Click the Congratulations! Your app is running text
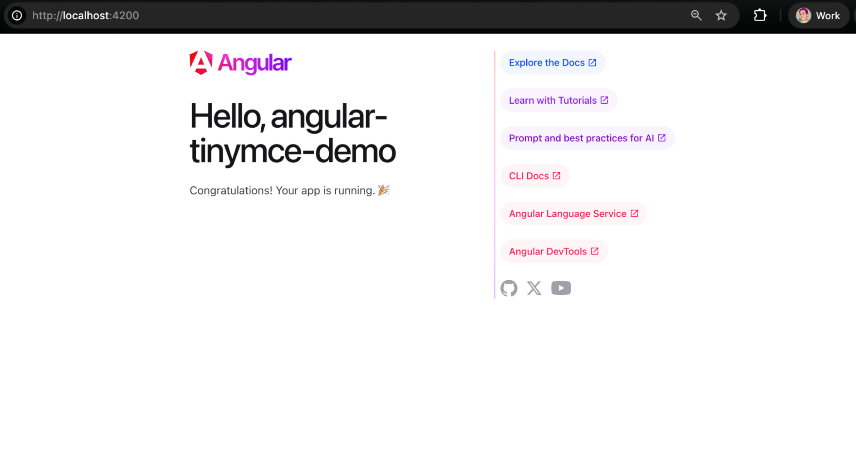 (290, 190)
